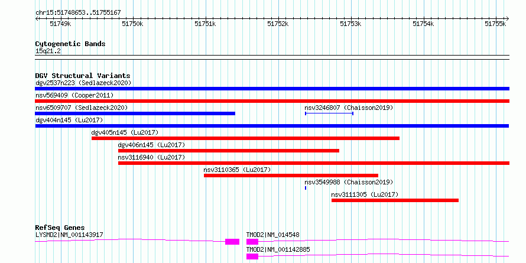This screenshot has width=526, height=263.
Task: Open the TMOD2|NM_014548 gene label
Action: pyautogui.click(x=273, y=235)
